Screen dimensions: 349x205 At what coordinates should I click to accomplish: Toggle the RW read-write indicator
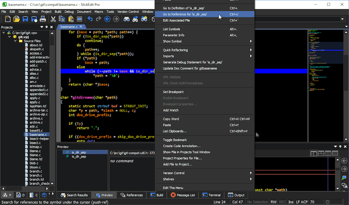point(273,202)
